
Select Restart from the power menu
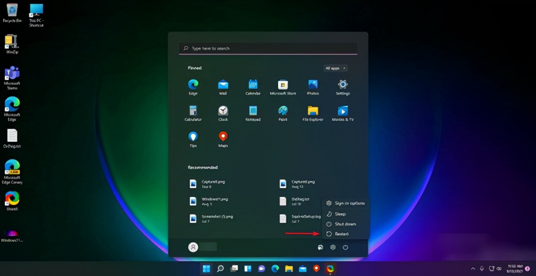[x=346, y=234]
